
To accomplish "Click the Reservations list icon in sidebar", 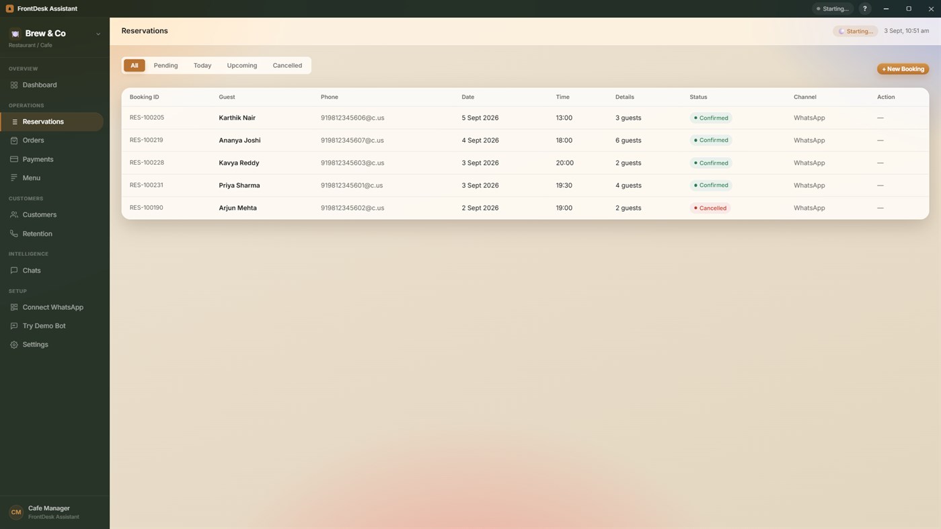I will tap(14, 122).
